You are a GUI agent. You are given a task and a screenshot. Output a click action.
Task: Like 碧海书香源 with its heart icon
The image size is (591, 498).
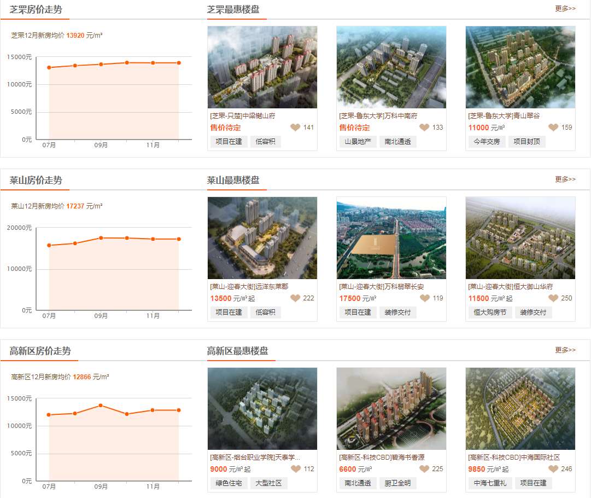(424, 469)
